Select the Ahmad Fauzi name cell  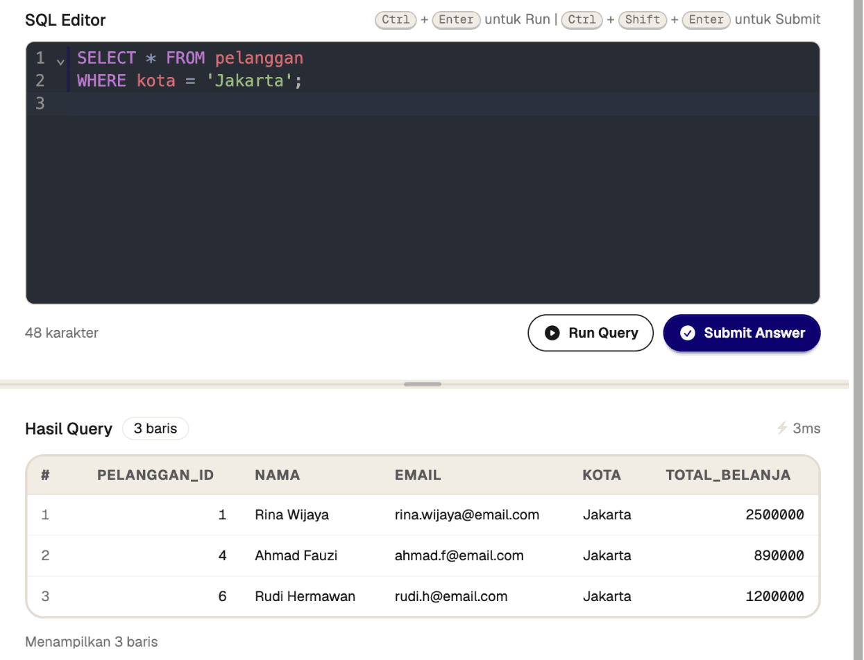tap(296, 555)
